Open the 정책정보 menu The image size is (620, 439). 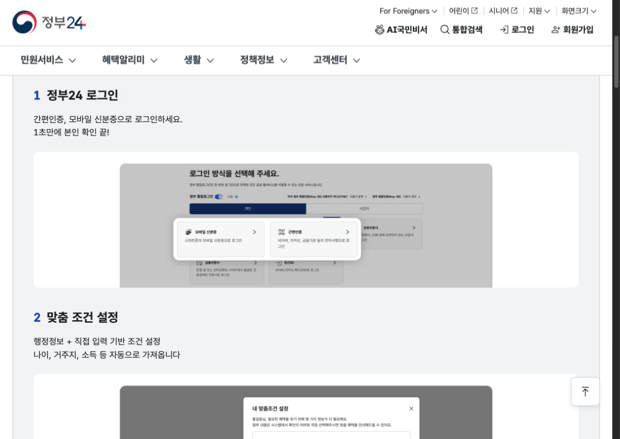click(263, 60)
